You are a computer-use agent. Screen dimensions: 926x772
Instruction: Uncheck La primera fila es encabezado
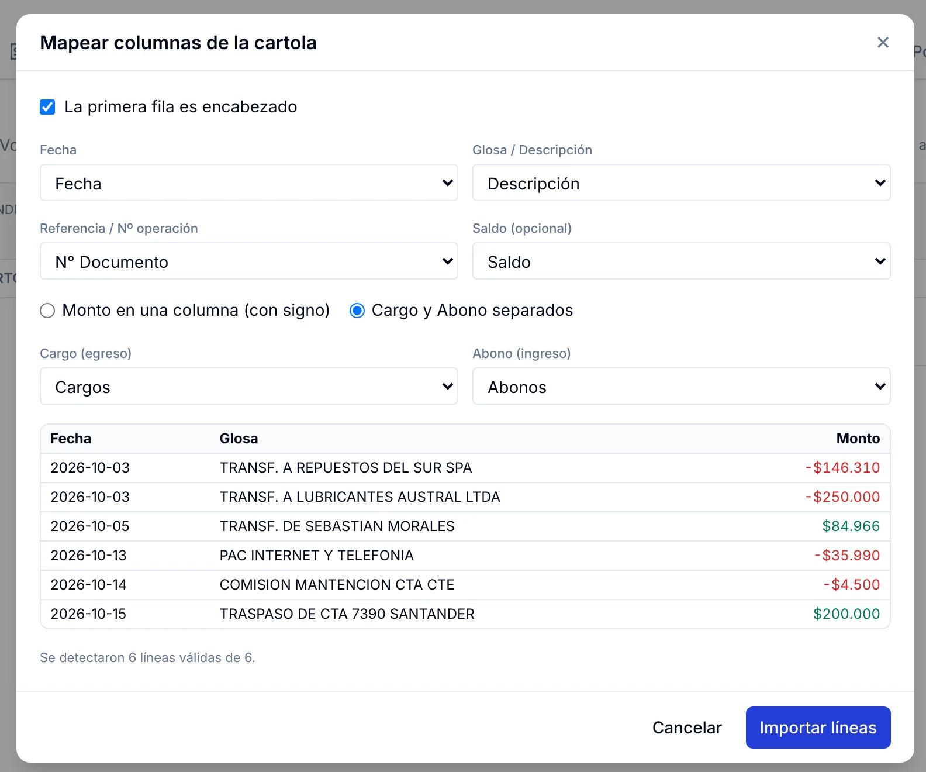pyautogui.click(x=47, y=107)
